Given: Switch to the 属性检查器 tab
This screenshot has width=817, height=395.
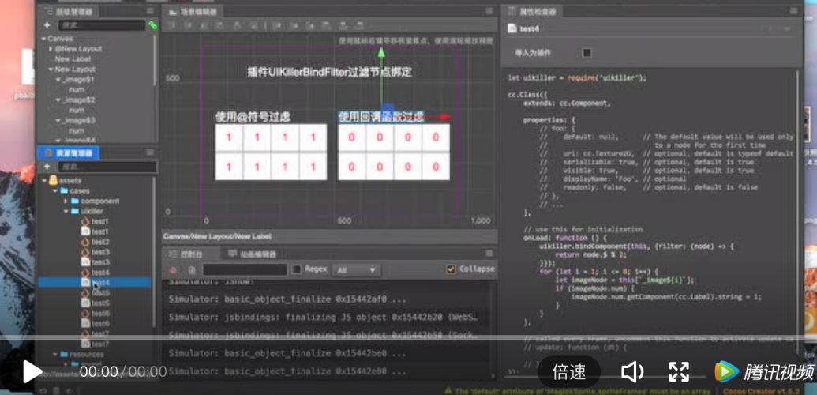Looking at the screenshot, I should (532, 12).
